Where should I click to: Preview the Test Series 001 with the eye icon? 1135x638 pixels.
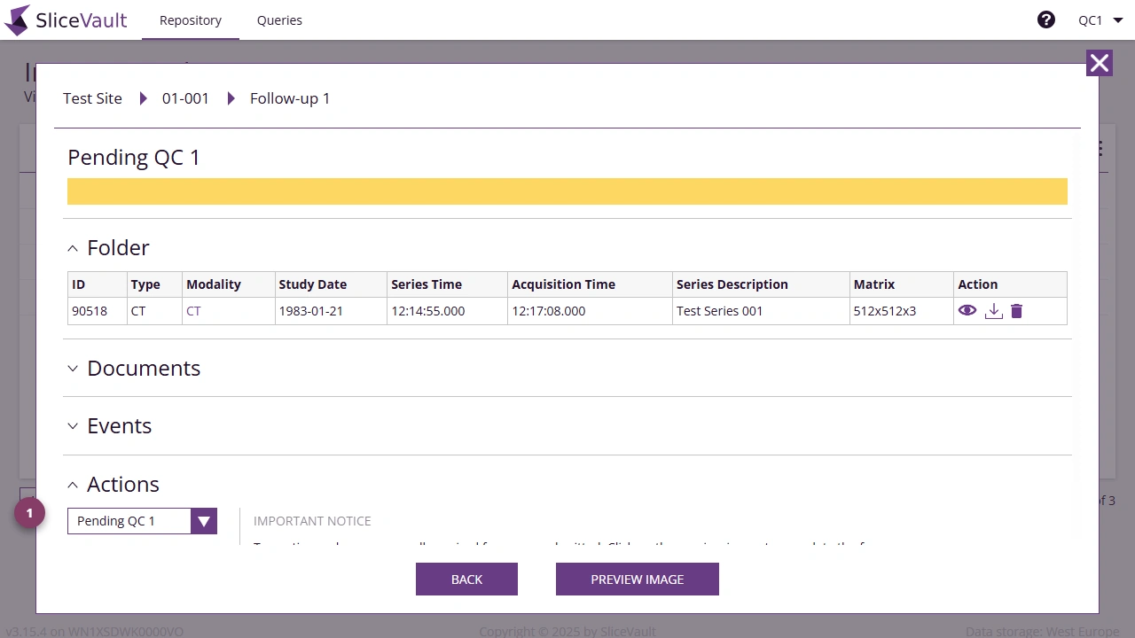point(967,311)
